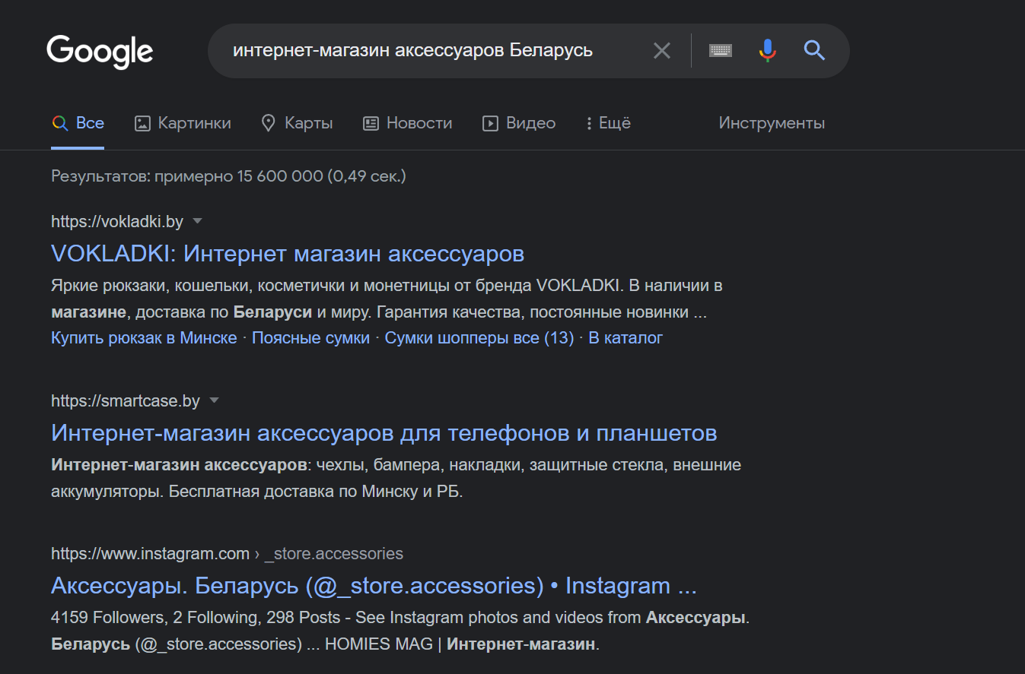Start voice search with microphone icon
Image resolution: width=1025 pixels, height=674 pixels.
pos(767,51)
